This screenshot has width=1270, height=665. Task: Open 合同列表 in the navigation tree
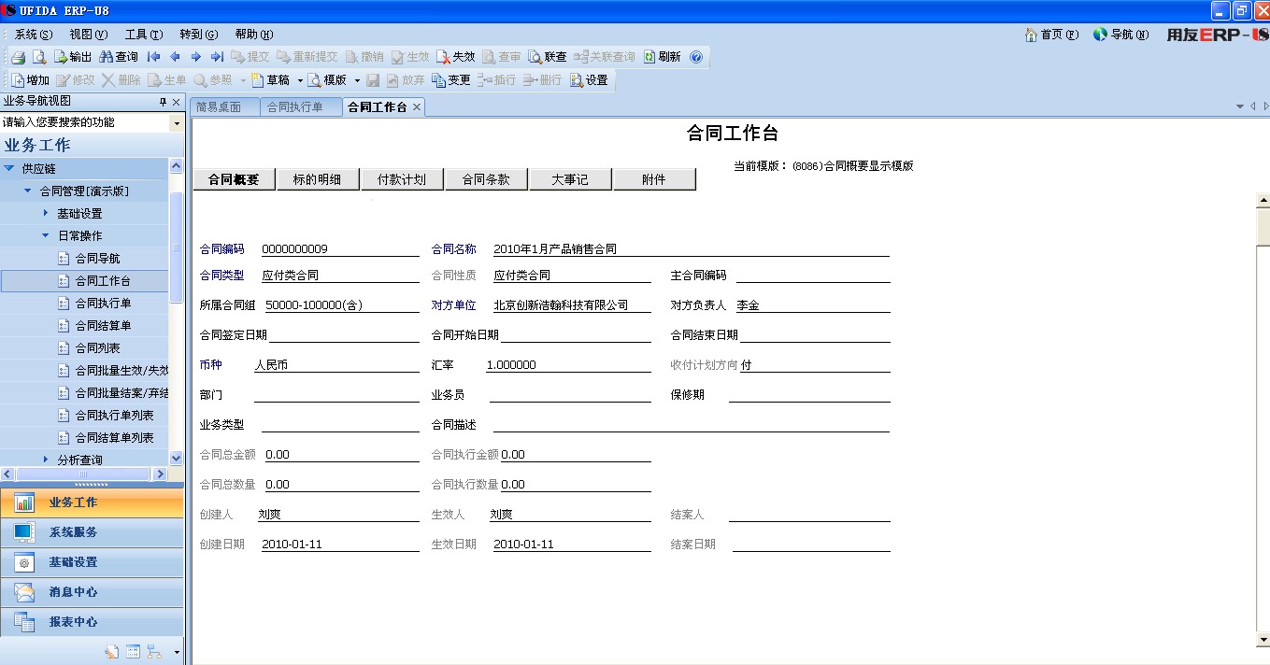click(x=97, y=348)
